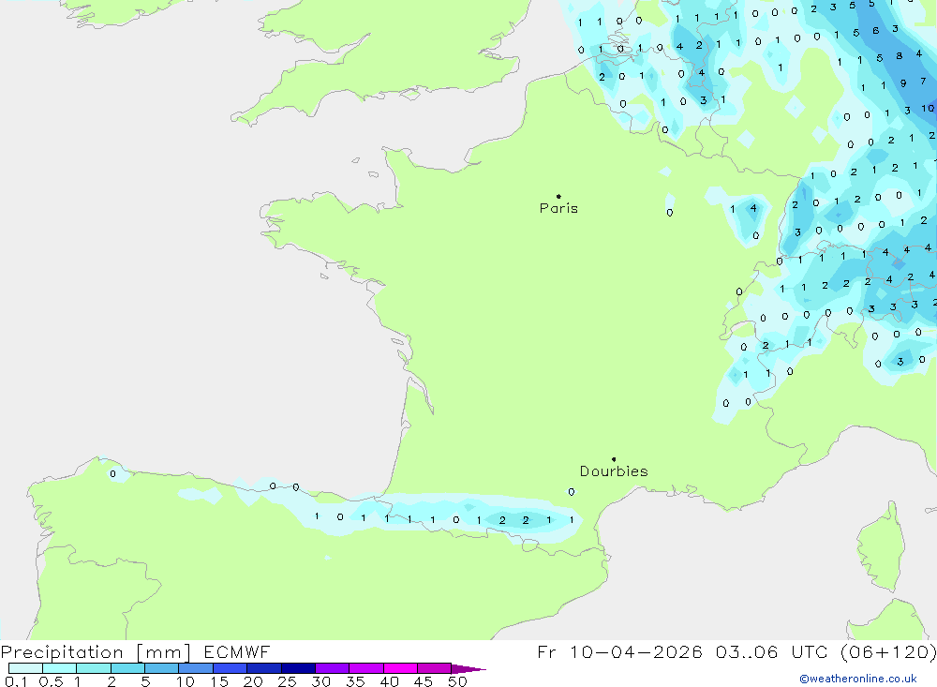
Task: Click the '0.5' legend scale label
Action: [x=51, y=681]
